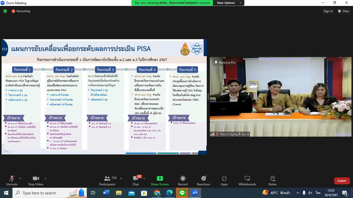
Task: Open Microsoft Edge from taskbar
Action: click(x=170, y=193)
